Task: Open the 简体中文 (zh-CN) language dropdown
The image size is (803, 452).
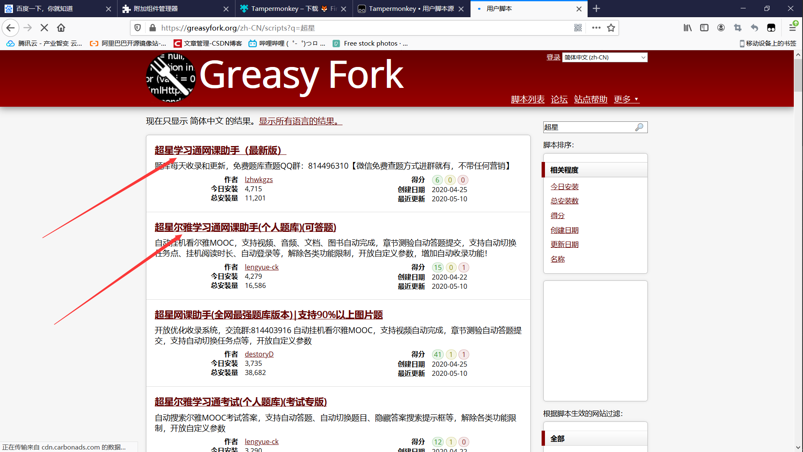Action: pos(604,57)
